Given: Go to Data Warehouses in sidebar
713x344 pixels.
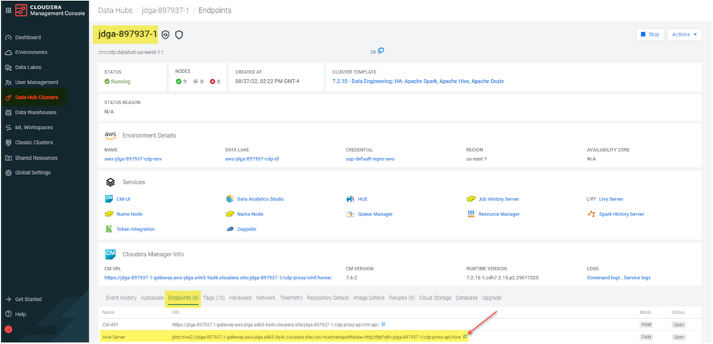Looking at the screenshot, I should click(x=36, y=112).
